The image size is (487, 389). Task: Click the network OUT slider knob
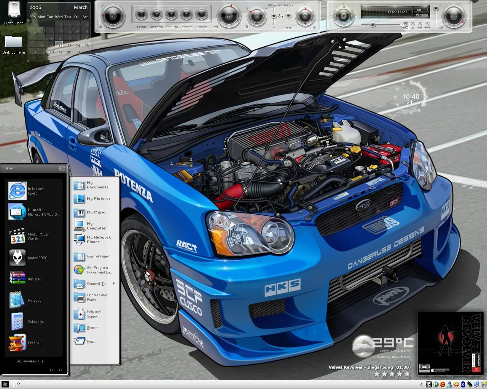coord(288,16)
